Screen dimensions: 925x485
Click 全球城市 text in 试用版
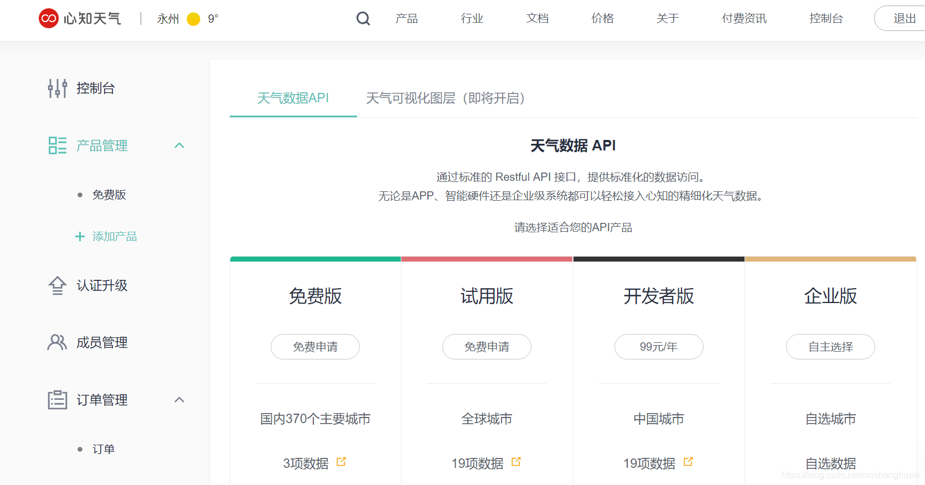pos(487,419)
